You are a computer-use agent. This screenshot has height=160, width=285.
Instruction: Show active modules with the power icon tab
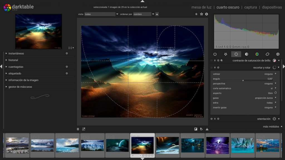point(215,54)
